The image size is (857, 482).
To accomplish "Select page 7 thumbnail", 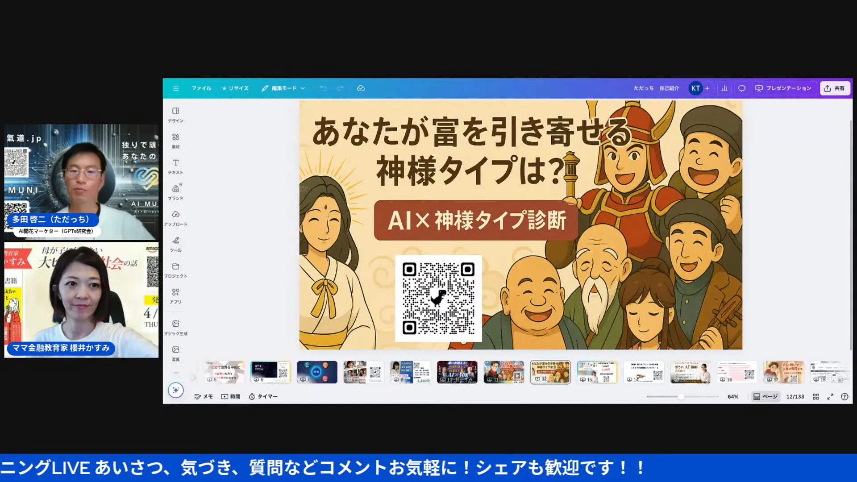I will click(317, 372).
